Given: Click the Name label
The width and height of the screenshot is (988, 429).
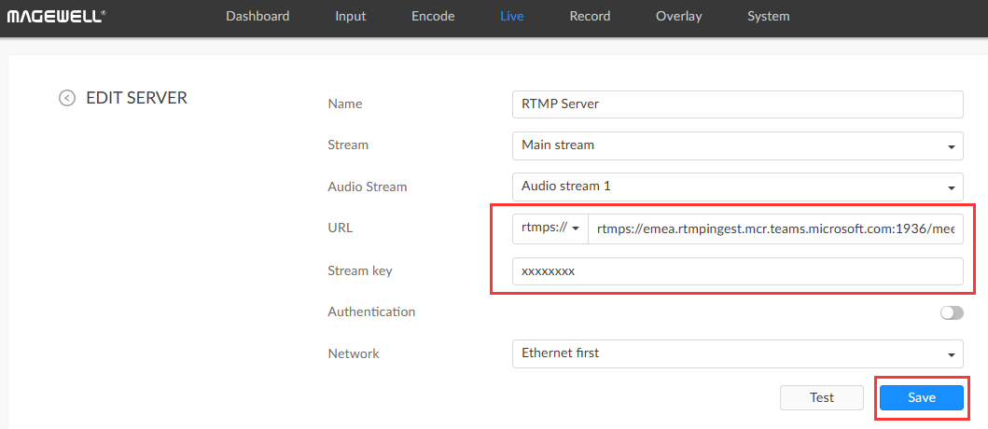Looking at the screenshot, I should [345, 104].
